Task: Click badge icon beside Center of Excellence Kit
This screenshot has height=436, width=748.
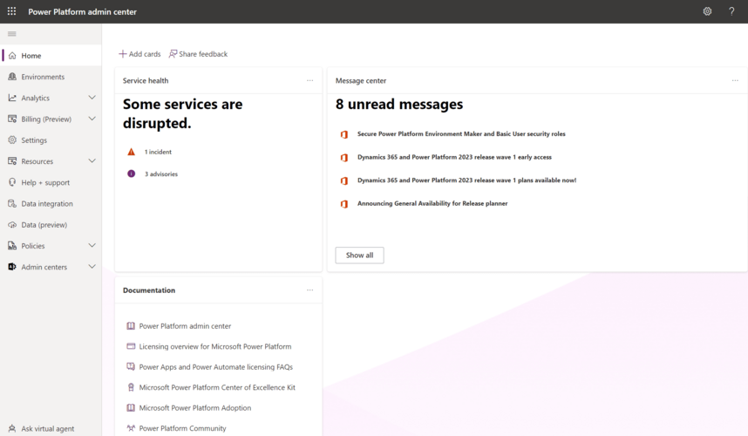Action: tap(131, 387)
